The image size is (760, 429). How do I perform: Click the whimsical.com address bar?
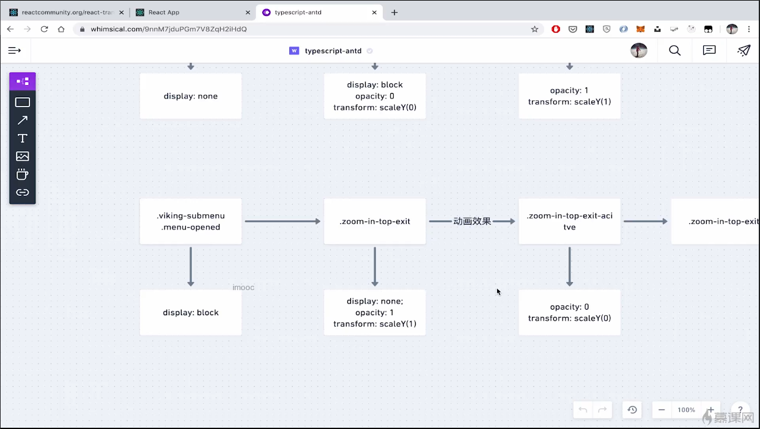[306, 29]
